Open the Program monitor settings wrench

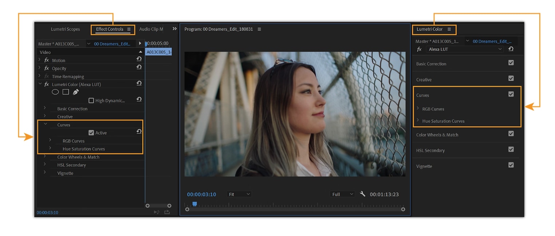coord(362,194)
